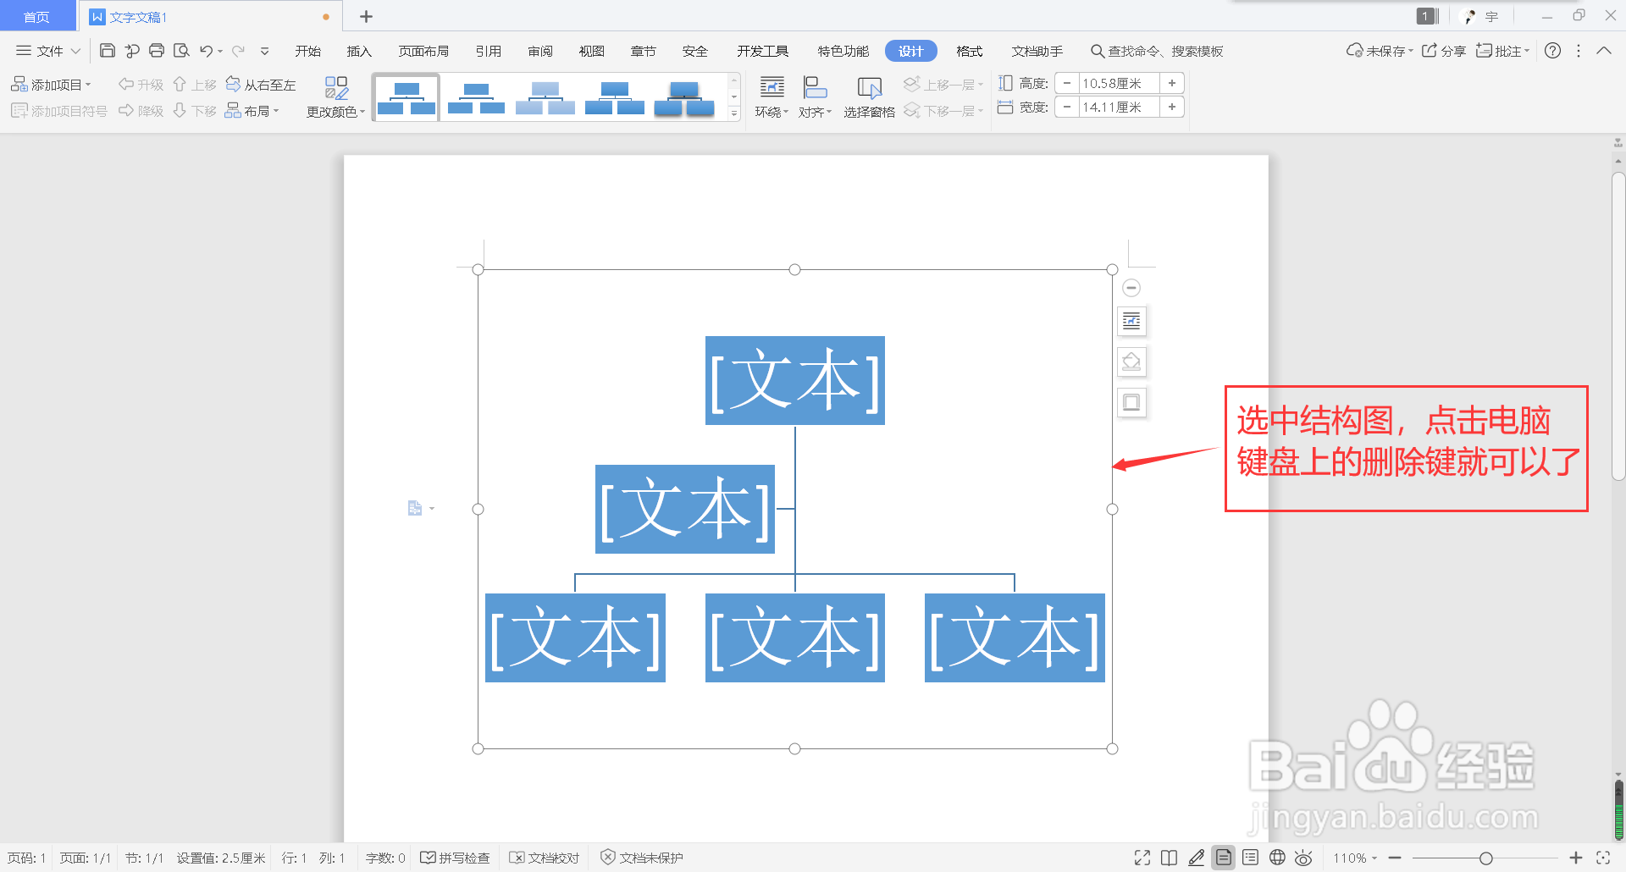Click the 从右至左 (Right to Left) icon
Screen dimensions: 1626x872
pos(261,84)
